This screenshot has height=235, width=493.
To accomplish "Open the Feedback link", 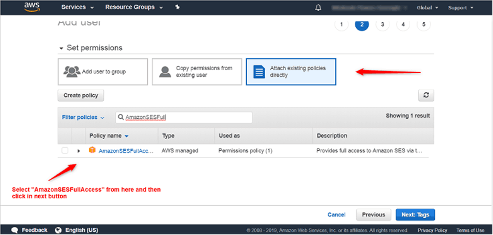I will tap(35, 230).
